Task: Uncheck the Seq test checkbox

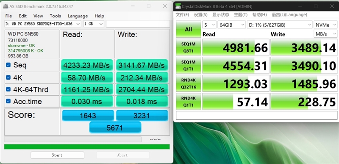Action: click(8, 65)
